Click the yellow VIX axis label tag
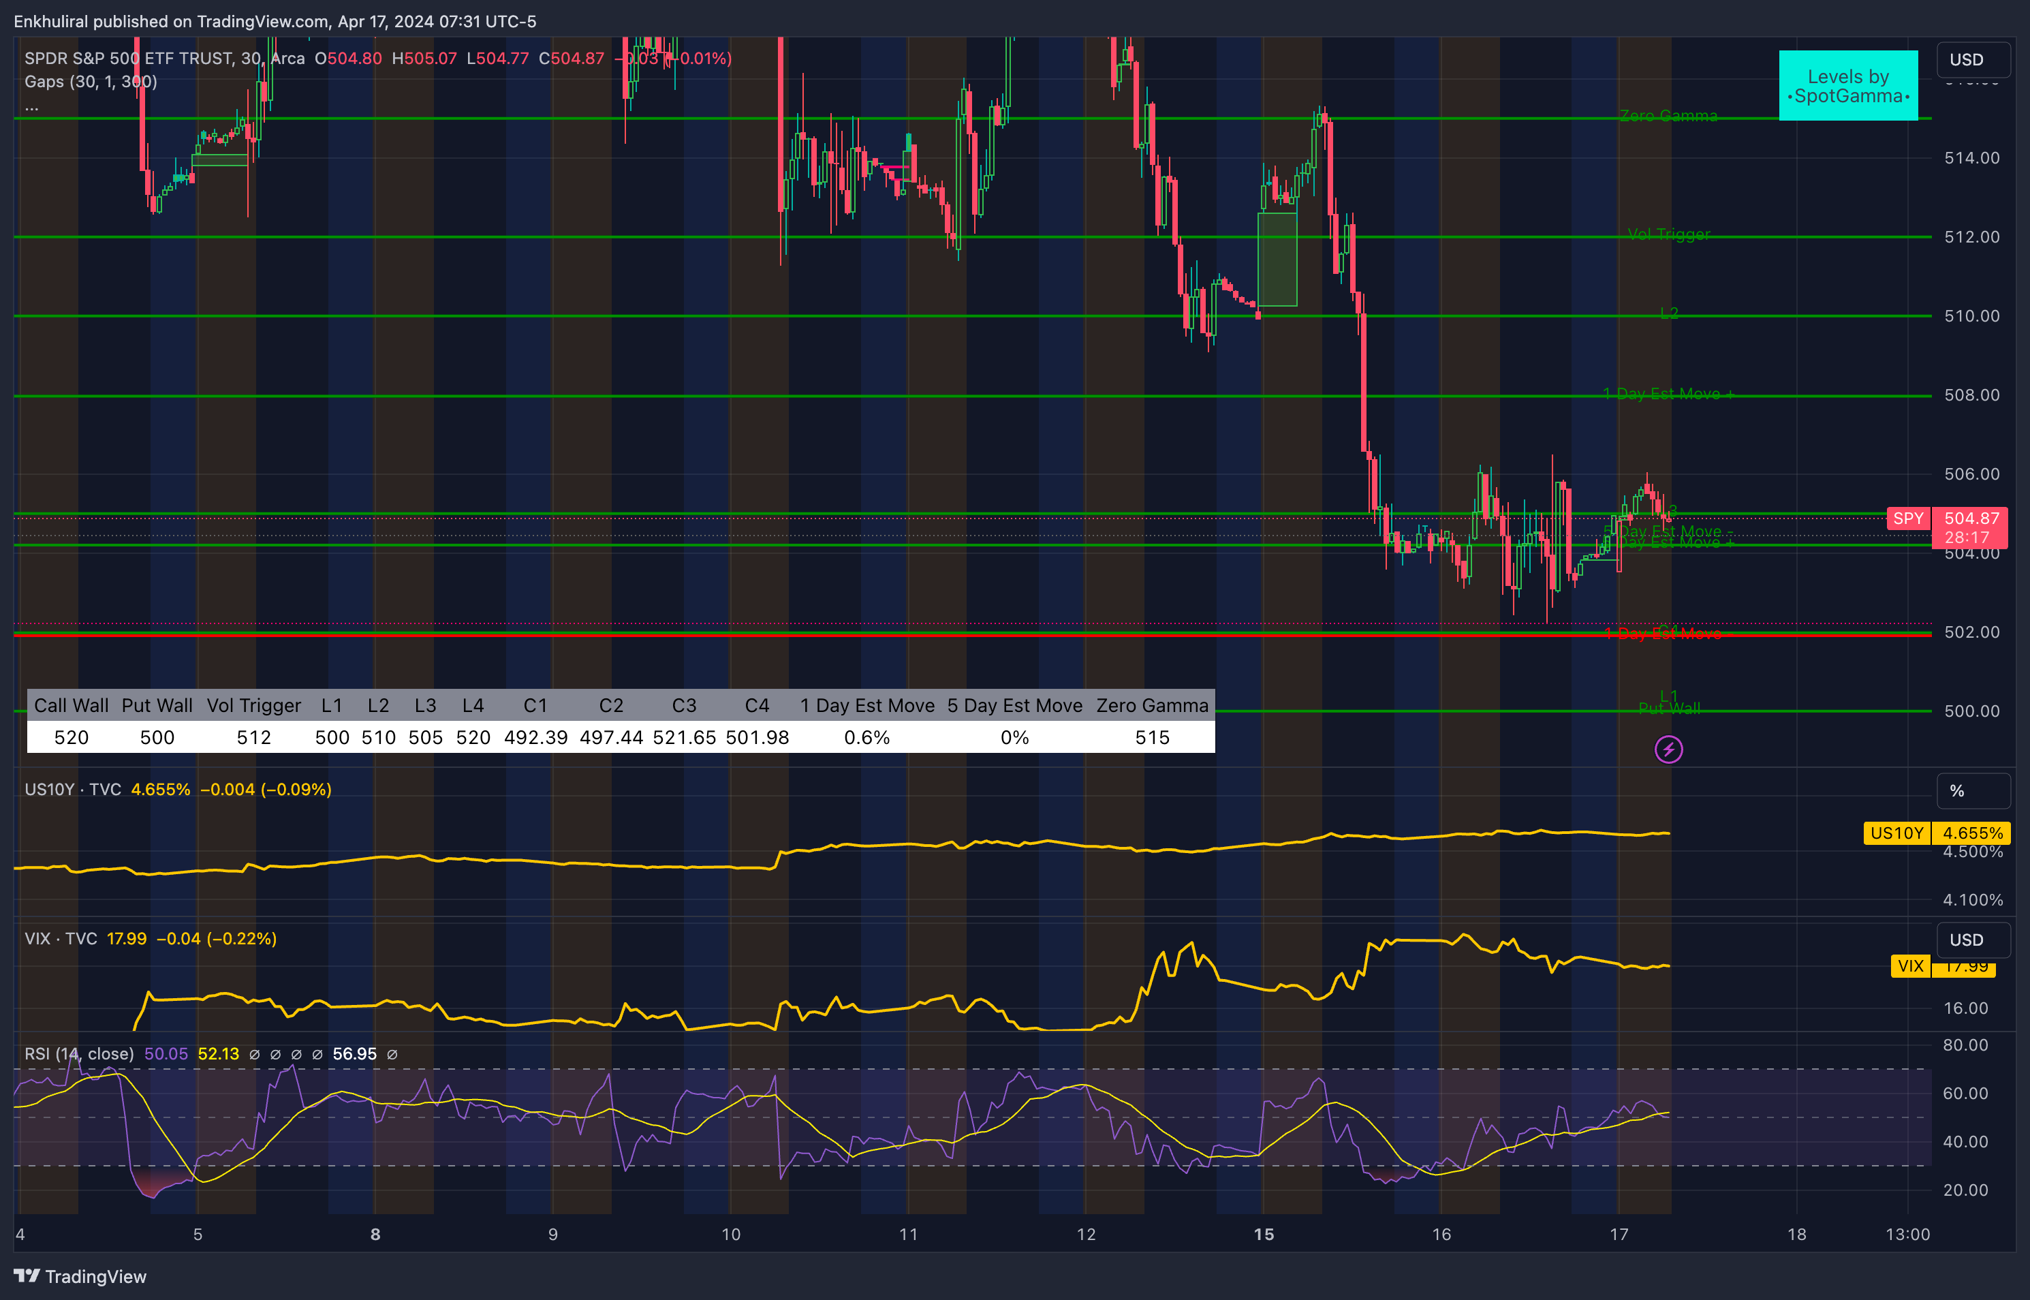Viewport: 2030px width, 1300px height. pos(1910,965)
